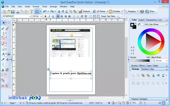Expand the 3D Planes dropdown arrow
This screenshot has width=170, height=106.
click(x=107, y=11)
